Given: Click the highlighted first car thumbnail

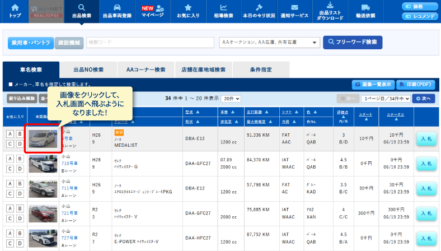Looking at the screenshot, I should tap(43, 139).
